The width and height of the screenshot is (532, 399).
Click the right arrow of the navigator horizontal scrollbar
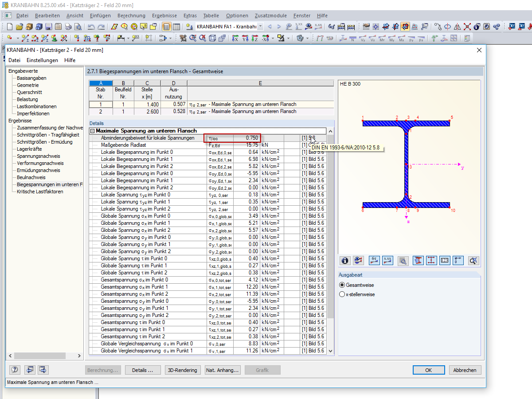(x=79, y=356)
